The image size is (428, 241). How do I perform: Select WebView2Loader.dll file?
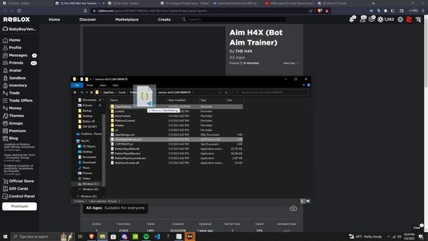coord(126,163)
